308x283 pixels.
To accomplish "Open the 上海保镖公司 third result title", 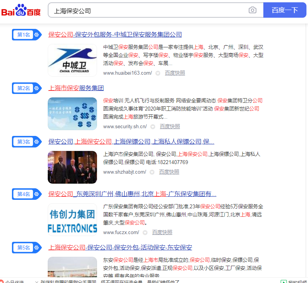I will pyautogui.click(x=131, y=141).
